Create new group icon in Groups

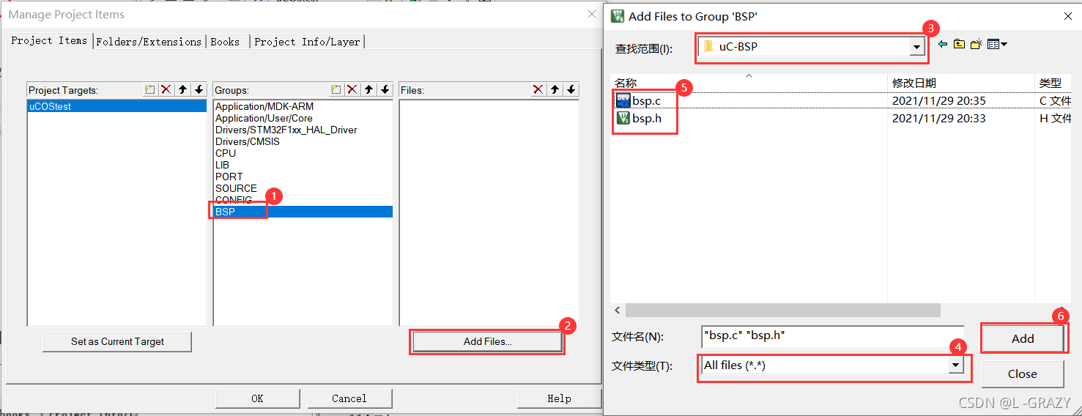(336, 89)
